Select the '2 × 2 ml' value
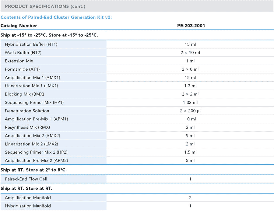 190,94
